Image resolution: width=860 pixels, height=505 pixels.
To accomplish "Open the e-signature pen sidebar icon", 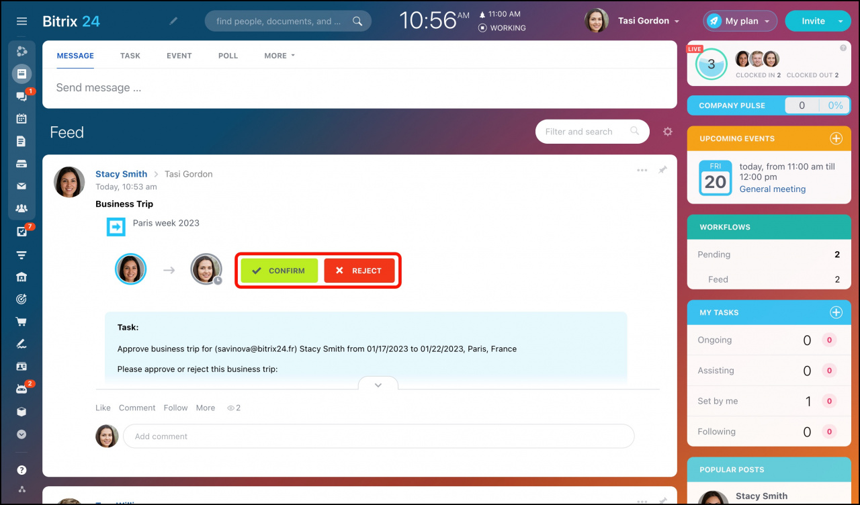I will 21,344.
